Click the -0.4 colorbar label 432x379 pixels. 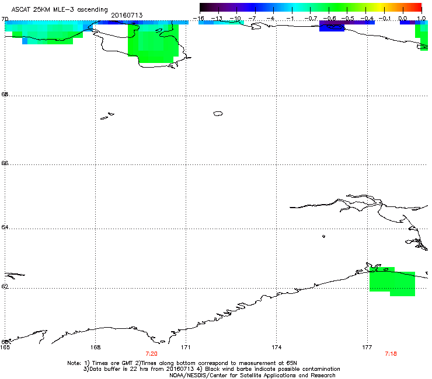click(x=367, y=19)
